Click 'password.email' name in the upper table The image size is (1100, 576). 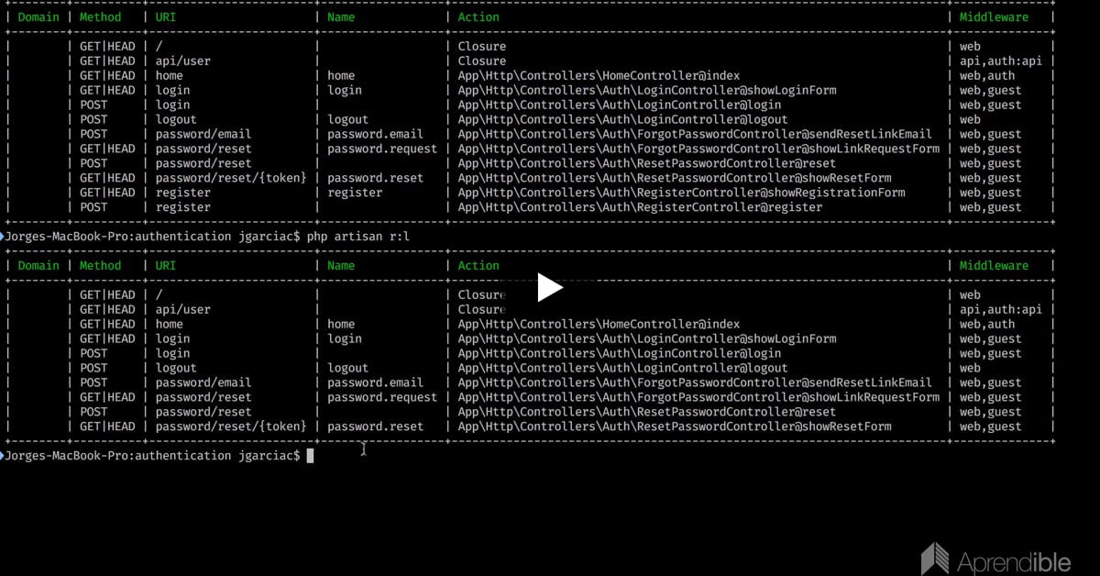coord(376,134)
